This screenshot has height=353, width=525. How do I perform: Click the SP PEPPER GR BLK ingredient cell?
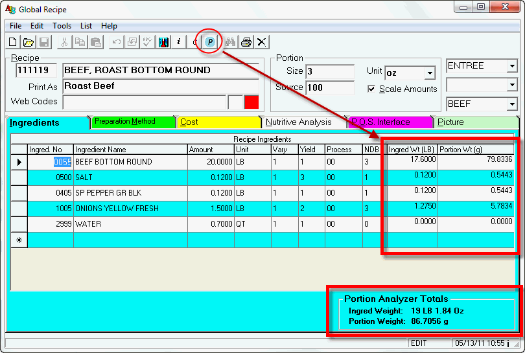130,193
